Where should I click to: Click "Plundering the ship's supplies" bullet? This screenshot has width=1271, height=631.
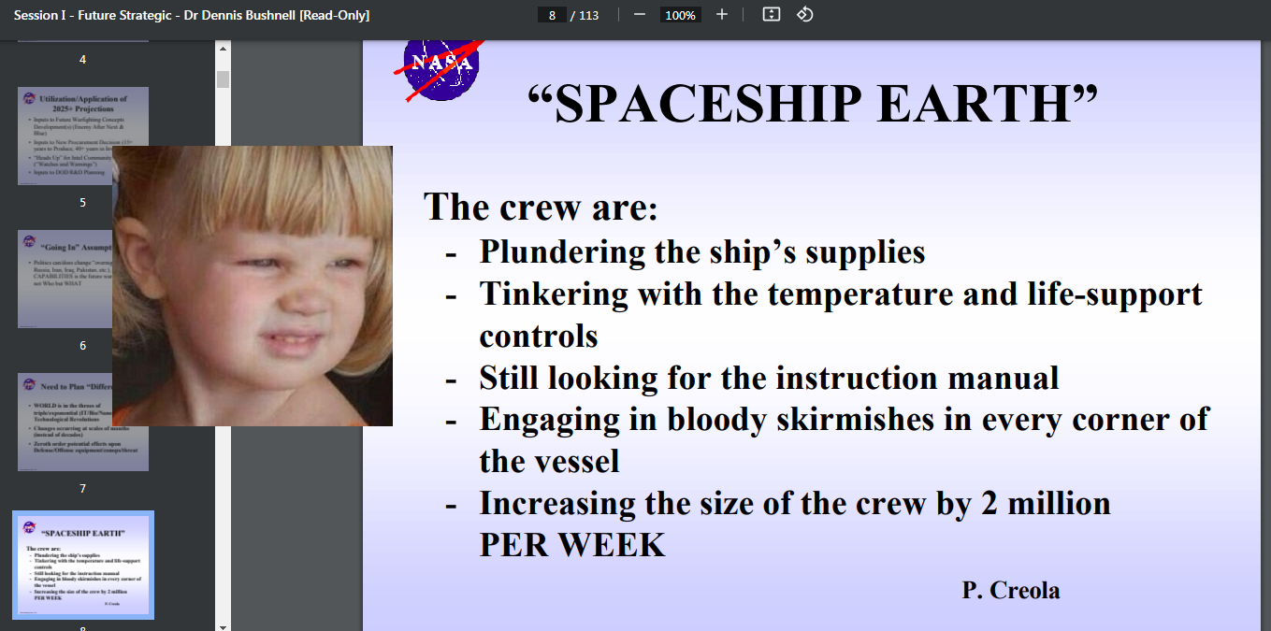702,251
